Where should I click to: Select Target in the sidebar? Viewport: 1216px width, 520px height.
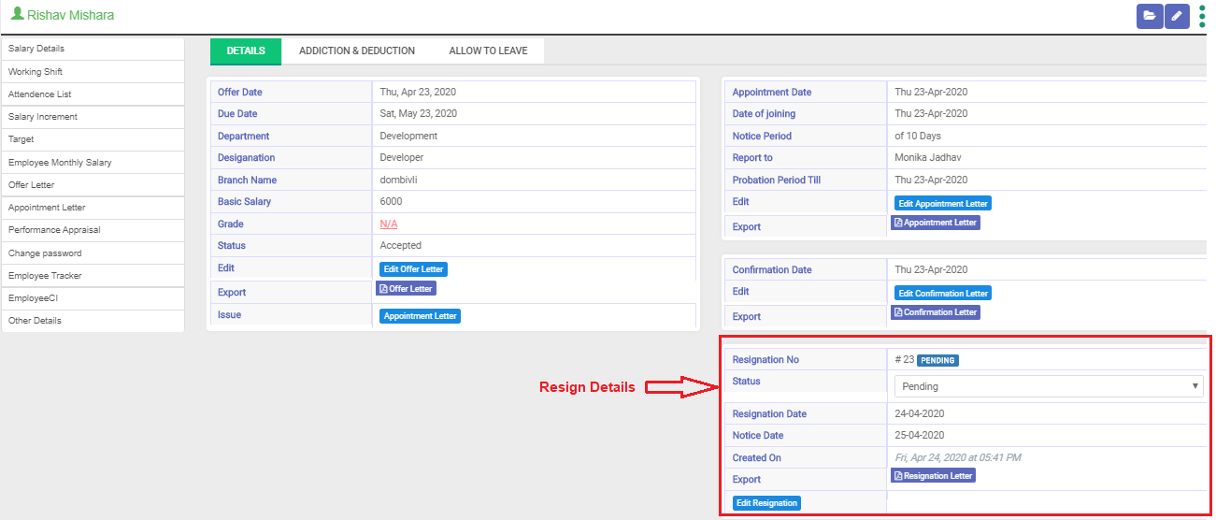pyautogui.click(x=93, y=139)
